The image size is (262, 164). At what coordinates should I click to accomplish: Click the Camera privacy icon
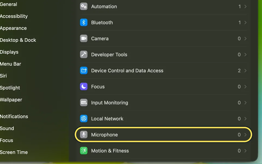tap(84, 39)
